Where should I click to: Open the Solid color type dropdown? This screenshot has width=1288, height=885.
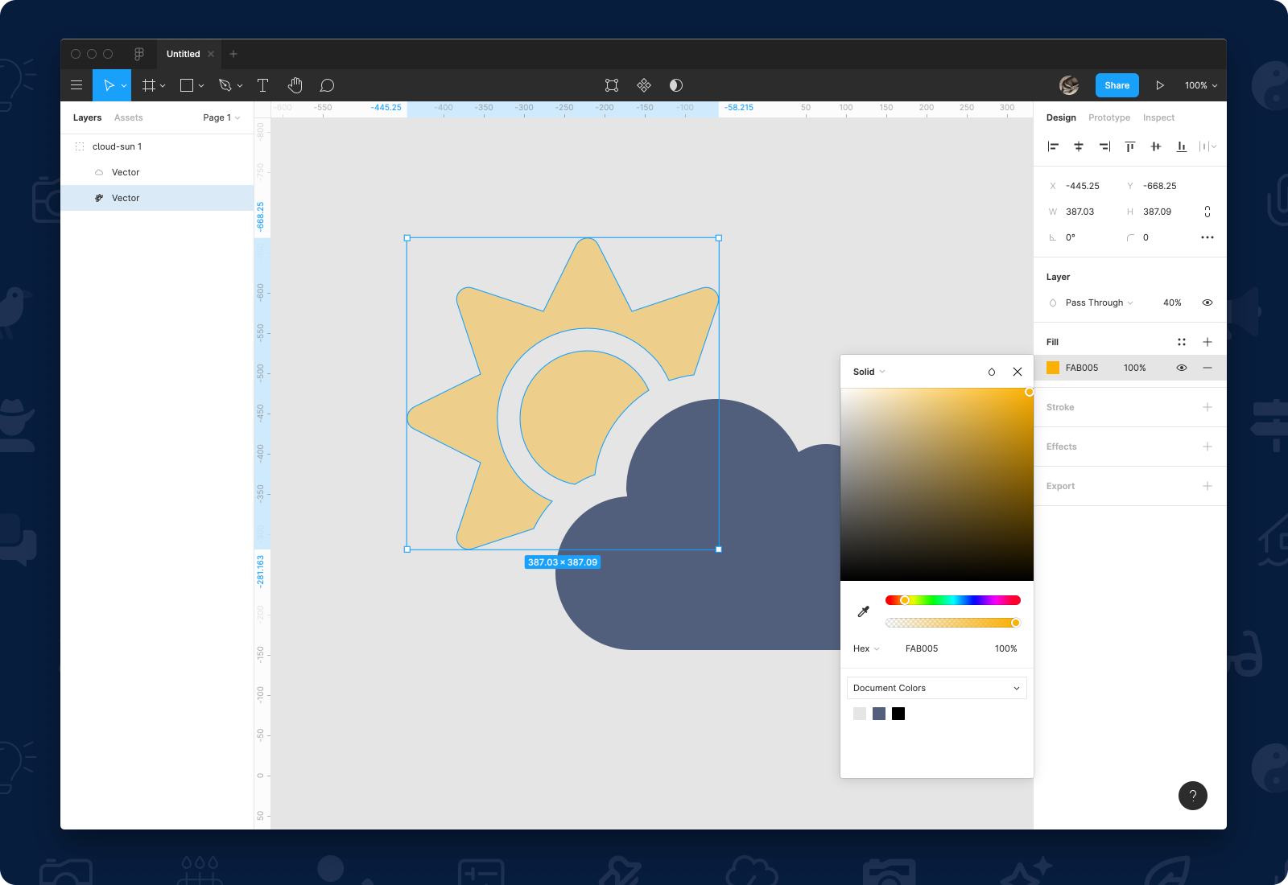tap(868, 372)
